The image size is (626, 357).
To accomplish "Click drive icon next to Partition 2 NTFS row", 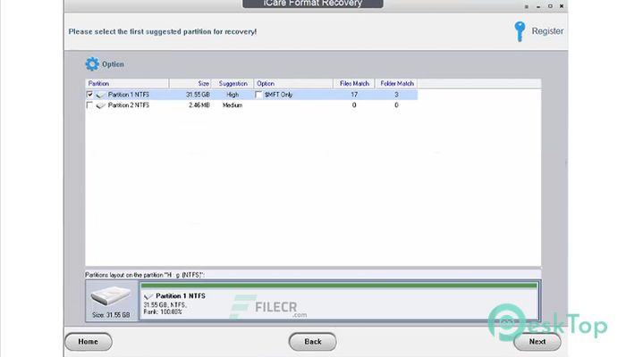I will point(100,105).
